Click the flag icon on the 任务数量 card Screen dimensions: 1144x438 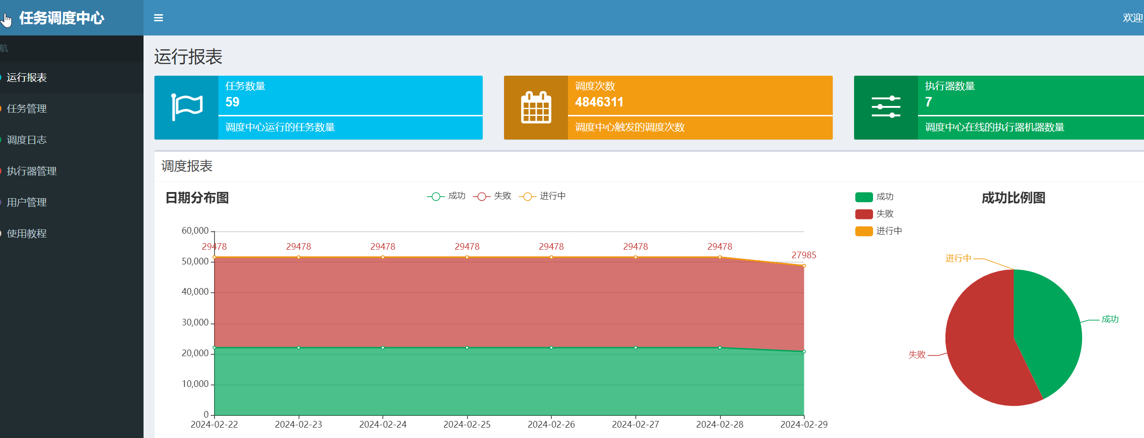coord(187,107)
